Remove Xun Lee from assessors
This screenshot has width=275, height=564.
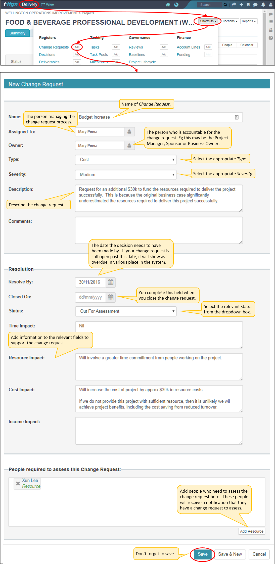18,483
